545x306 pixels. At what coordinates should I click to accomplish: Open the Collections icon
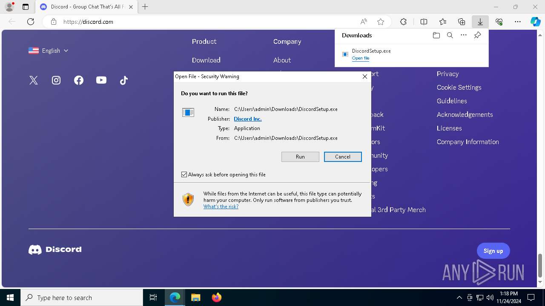[x=462, y=22]
